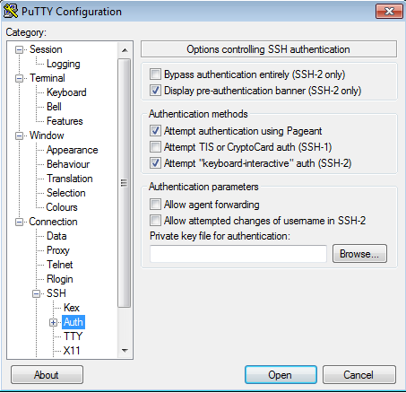The height and width of the screenshot is (393, 406).
Task: Open Proxy settings category
Action: [58, 250]
